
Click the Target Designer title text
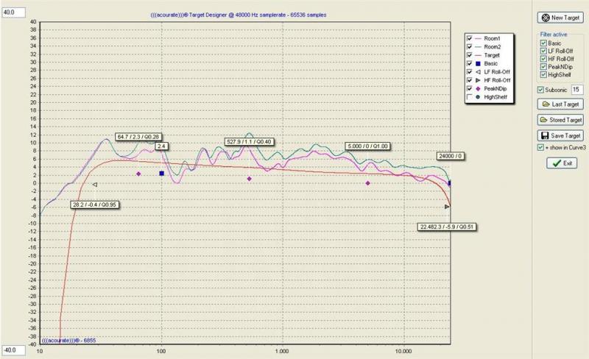pos(239,15)
